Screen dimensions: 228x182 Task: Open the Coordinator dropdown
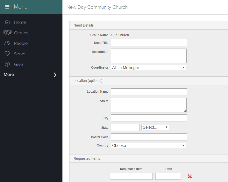click(x=148, y=68)
